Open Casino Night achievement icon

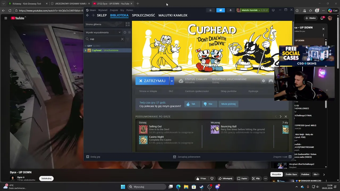pyautogui.click(x=143, y=140)
